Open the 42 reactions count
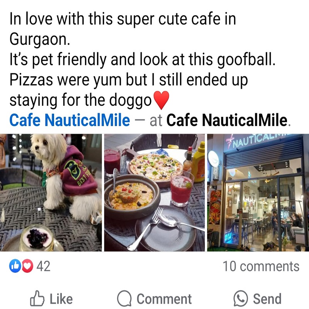 (x=43, y=266)
